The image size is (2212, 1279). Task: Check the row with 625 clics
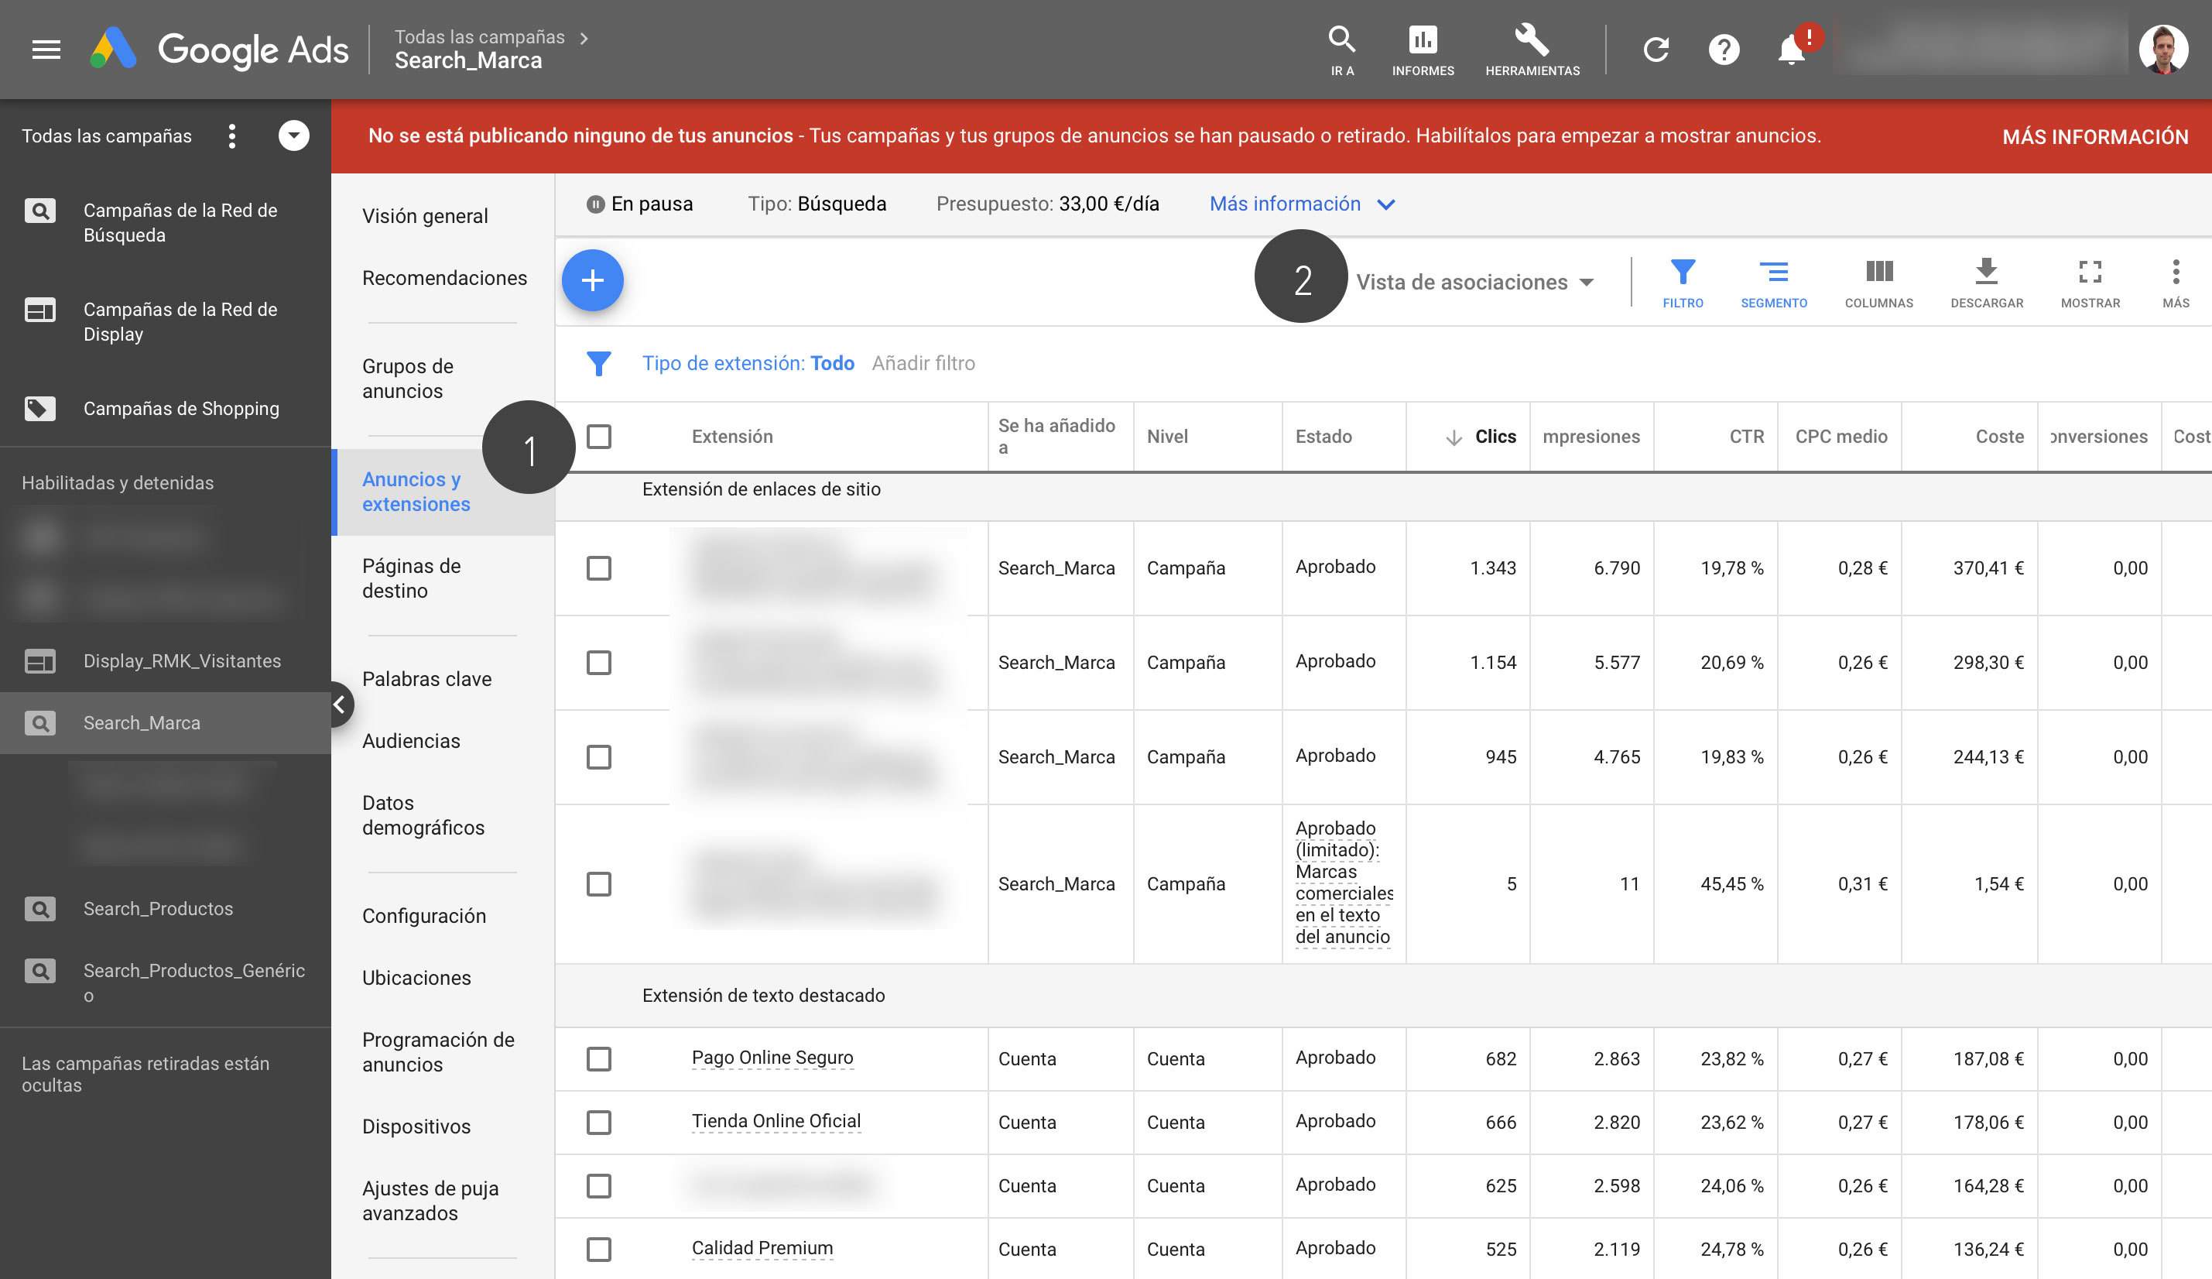click(x=598, y=1187)
